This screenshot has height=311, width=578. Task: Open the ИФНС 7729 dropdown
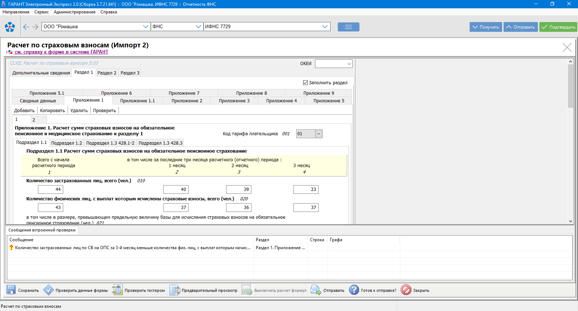[x=325, y=27]
